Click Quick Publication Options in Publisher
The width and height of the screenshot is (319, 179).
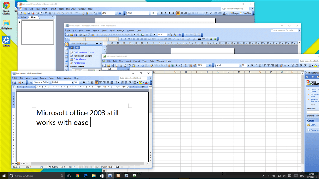tap(84, 52)
